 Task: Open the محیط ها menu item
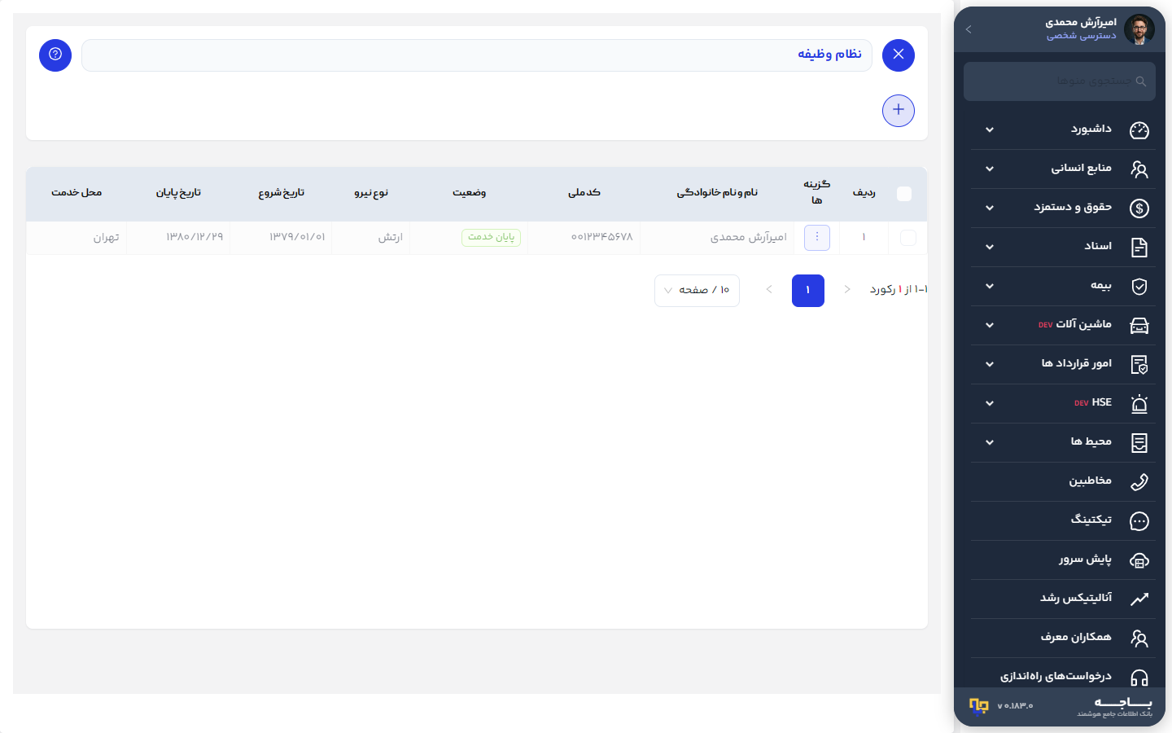(x=1063, y=442)
